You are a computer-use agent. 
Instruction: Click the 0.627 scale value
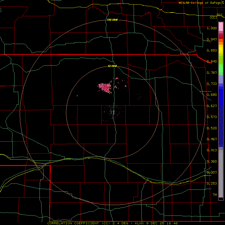pyautogui.click(x=212, y=106)
